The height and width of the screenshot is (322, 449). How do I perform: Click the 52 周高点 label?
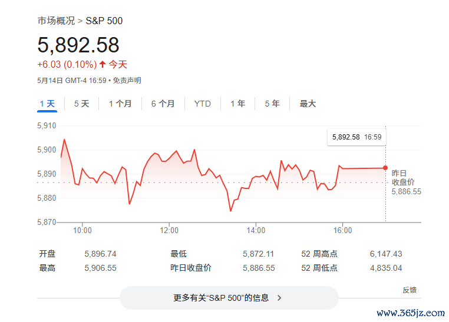pos(319,254)
